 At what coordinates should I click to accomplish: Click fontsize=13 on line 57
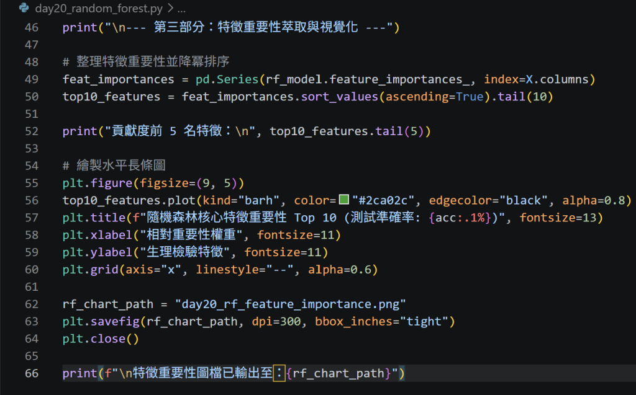coord(558,218)
